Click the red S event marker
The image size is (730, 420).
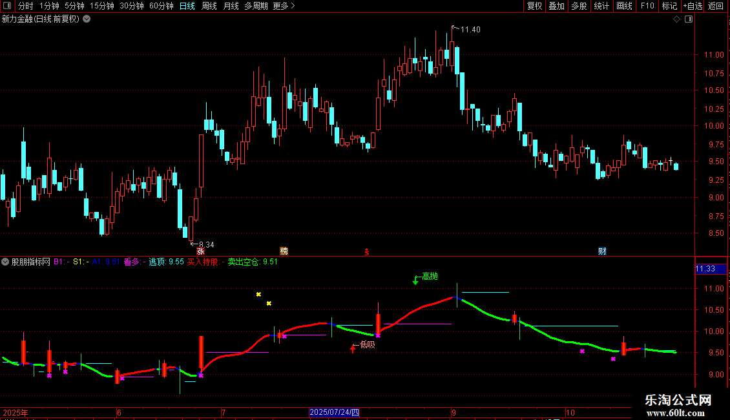pos(367,252)
